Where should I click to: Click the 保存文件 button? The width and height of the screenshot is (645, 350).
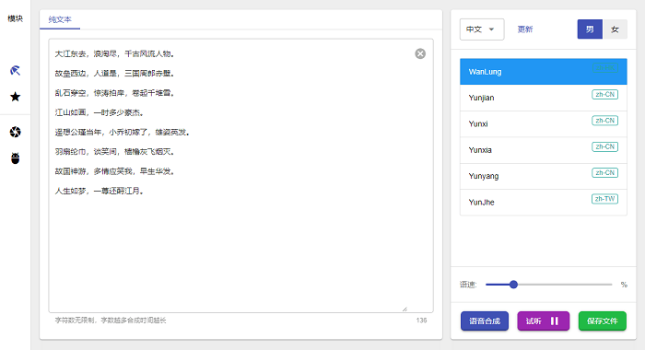(603, 321)
